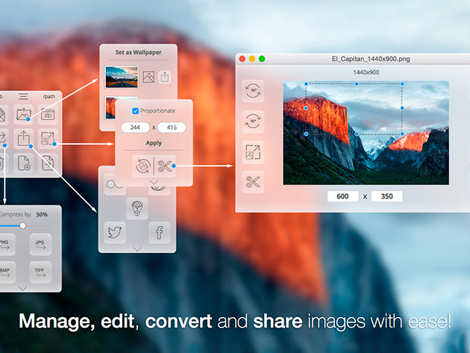Click the crop height field showing 350

(386, 196)
